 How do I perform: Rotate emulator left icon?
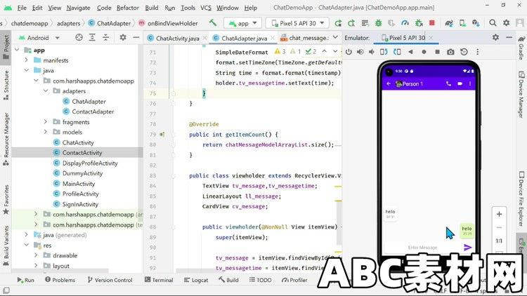click(x=384, y=52)
